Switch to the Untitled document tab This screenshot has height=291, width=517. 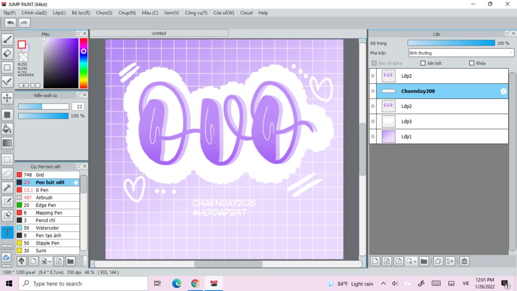pyautogui.click(x=159, y=33)
